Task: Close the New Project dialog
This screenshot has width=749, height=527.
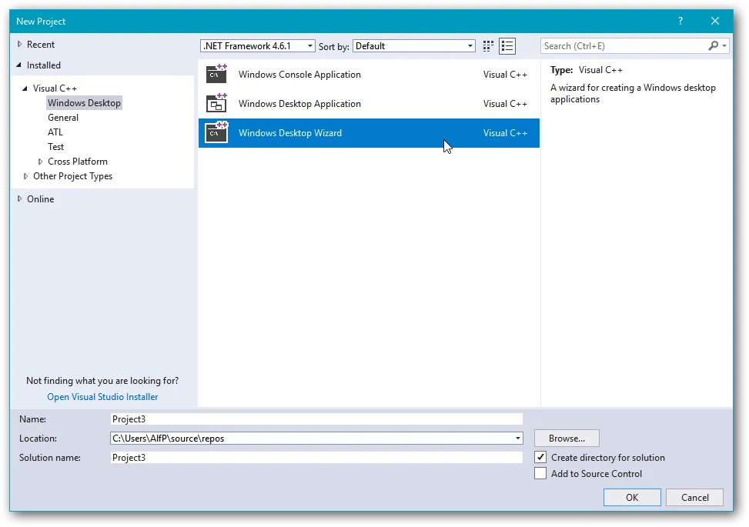Action: point(715,21)
